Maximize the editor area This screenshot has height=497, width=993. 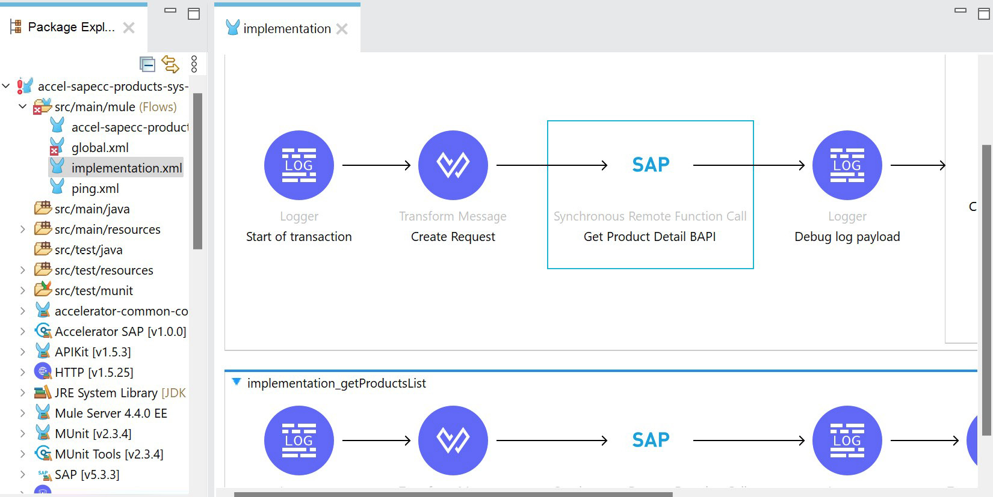(x=984, y=14)
